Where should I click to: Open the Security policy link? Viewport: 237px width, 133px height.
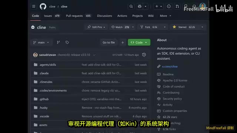[x=172, y=99]
